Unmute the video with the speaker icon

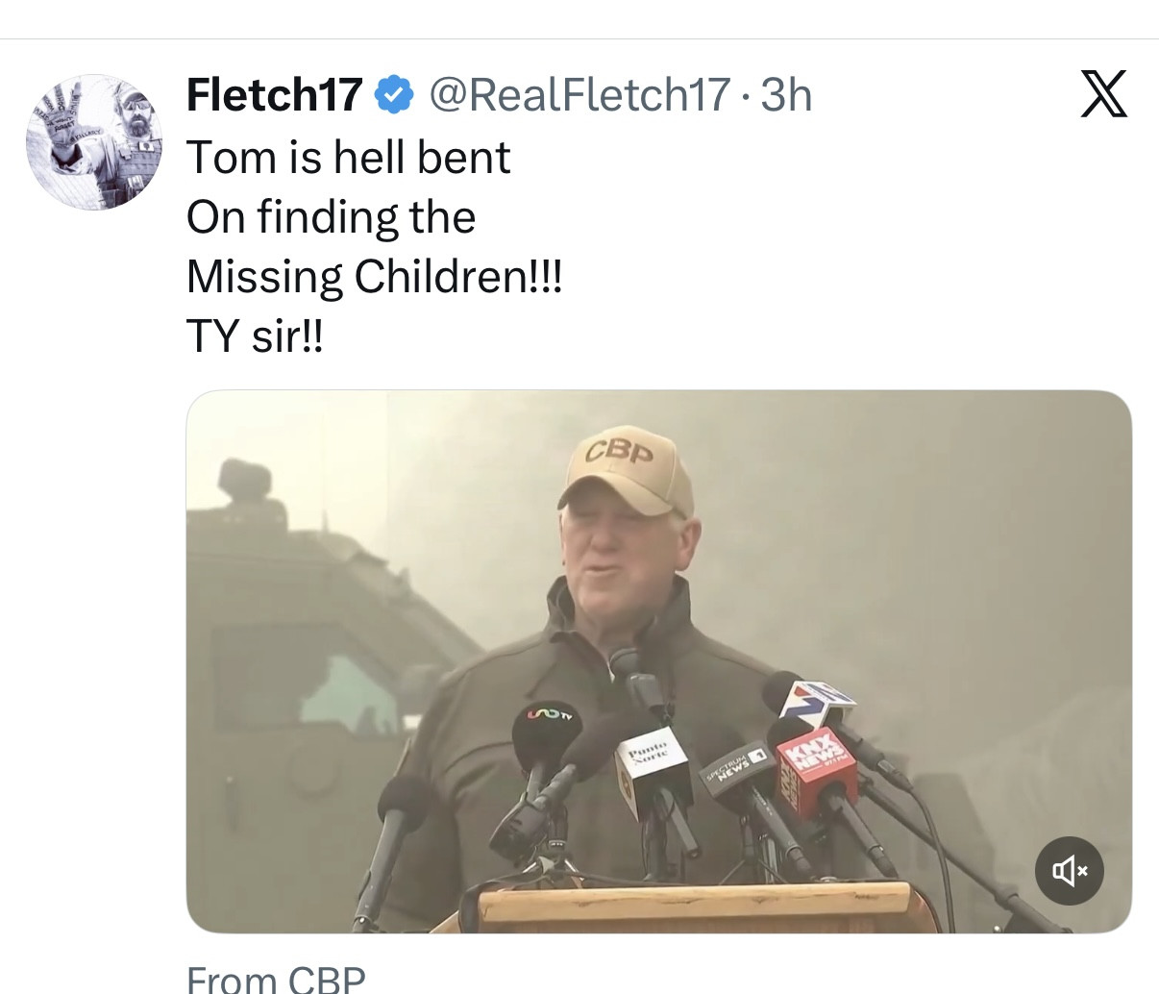(1069, 871)
